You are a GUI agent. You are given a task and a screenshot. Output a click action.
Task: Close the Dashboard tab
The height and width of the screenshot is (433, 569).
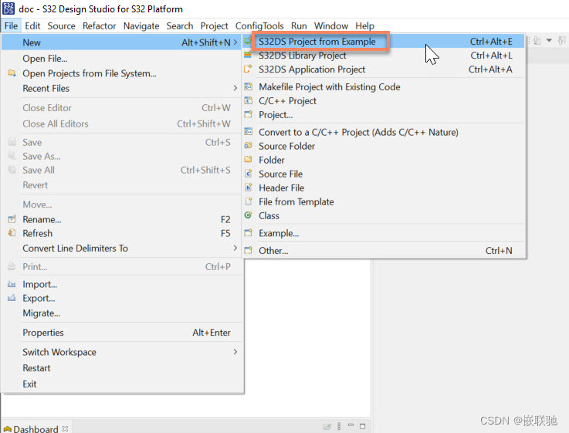coord(66,428)
